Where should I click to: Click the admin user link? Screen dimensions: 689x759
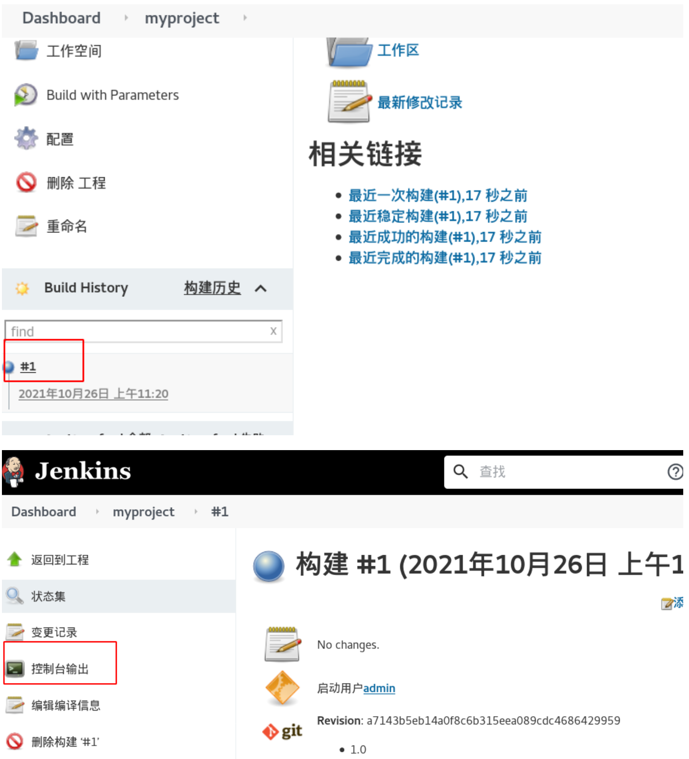click(379, 688)
